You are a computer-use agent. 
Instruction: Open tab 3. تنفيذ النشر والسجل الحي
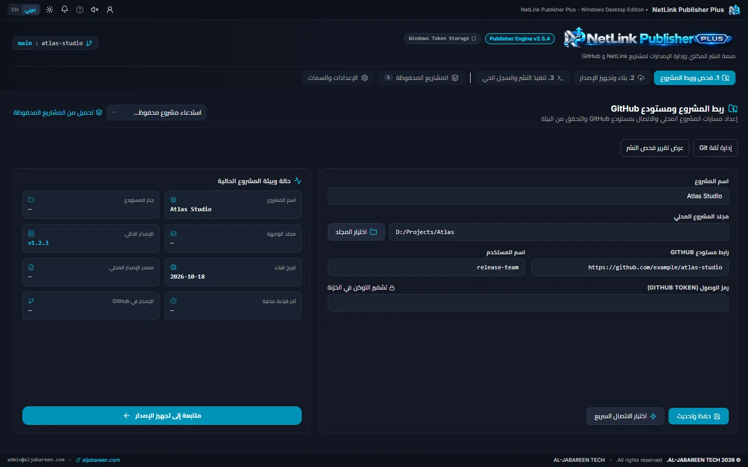click(523, 78)
